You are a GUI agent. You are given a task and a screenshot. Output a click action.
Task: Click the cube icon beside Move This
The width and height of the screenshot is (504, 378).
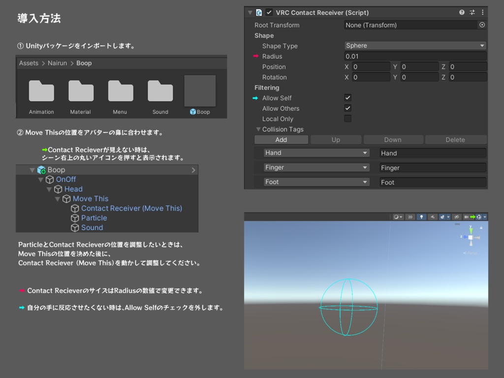click(x=66, y=199)
